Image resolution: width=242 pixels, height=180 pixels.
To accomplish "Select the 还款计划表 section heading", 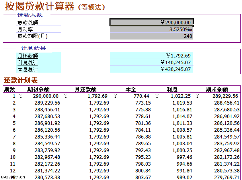I will (x=21, y=80).
